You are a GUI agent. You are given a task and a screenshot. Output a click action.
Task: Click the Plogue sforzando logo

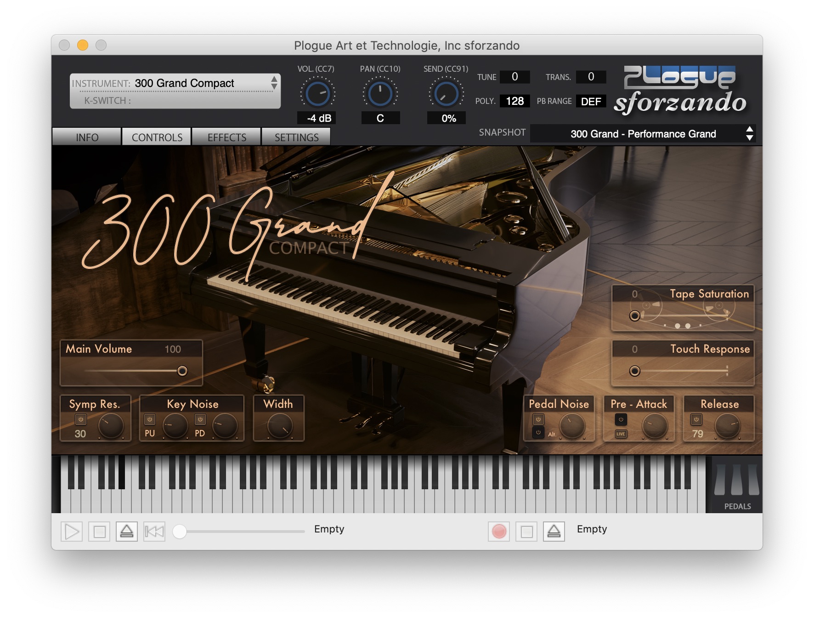pos(681,90)
